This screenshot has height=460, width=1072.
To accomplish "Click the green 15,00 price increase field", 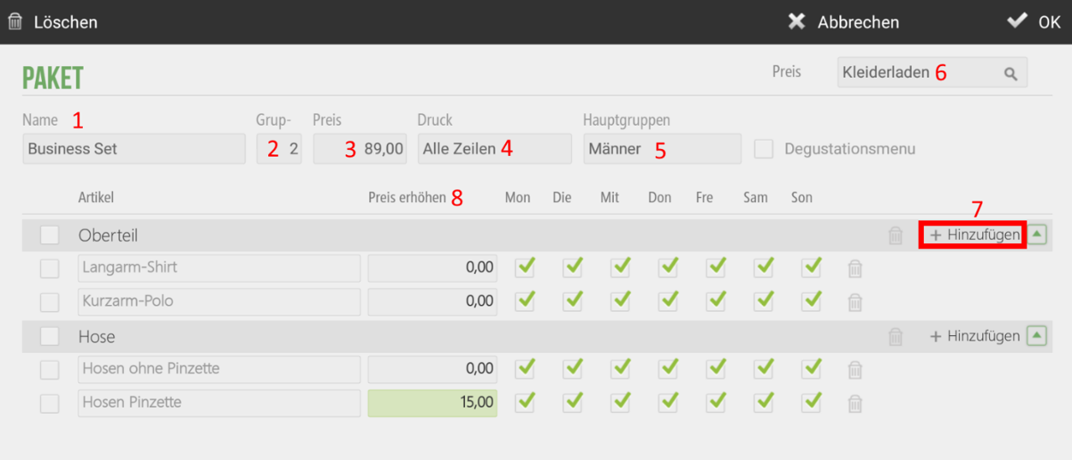I will click(x=432, y=403).
